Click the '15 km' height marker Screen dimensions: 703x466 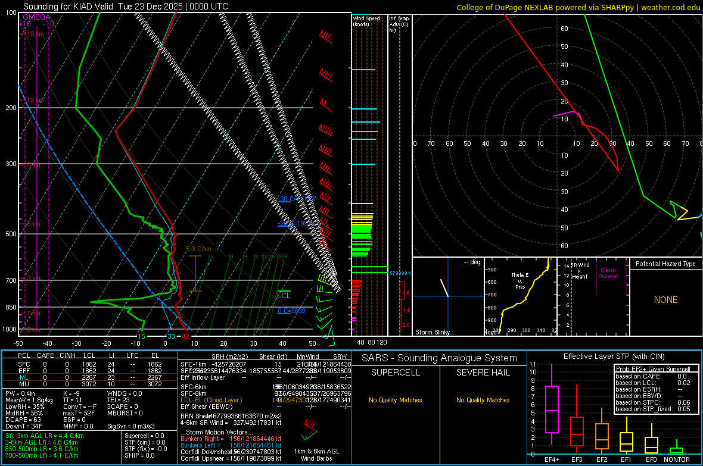(x=35, y=34)
